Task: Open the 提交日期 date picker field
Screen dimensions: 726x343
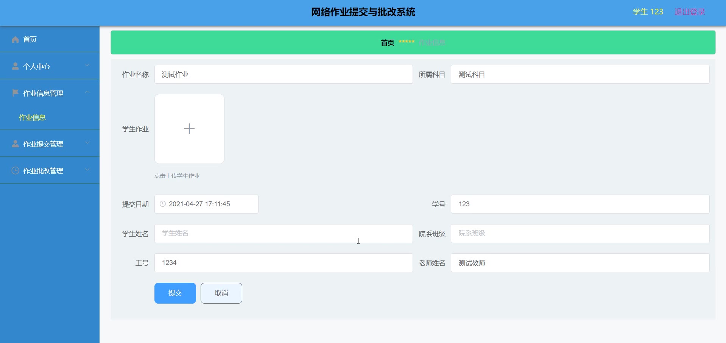Action: (x=206, y=204)
